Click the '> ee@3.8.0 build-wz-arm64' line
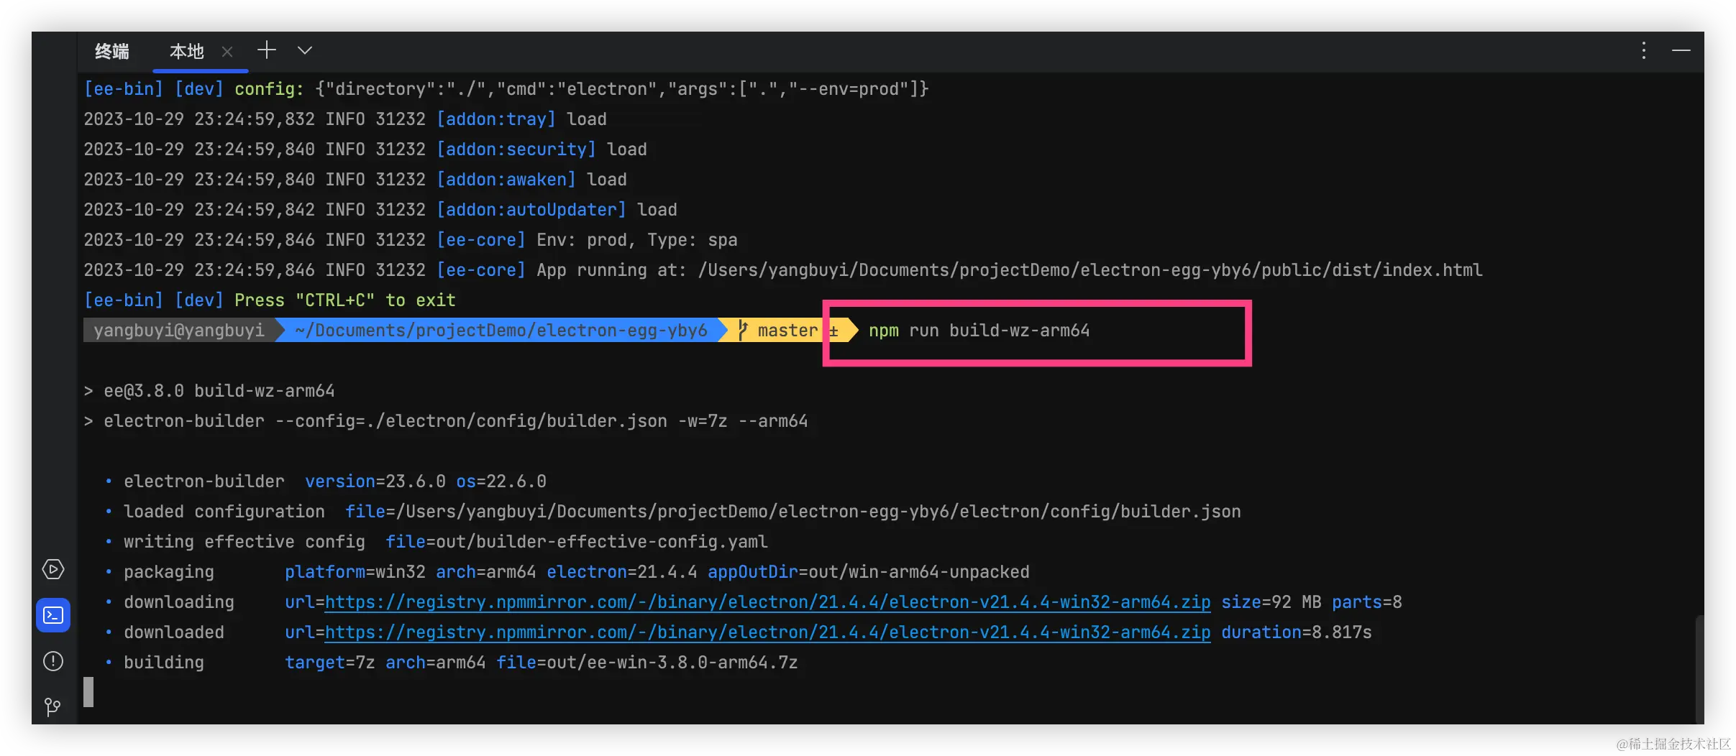This screenshot has height=756, width=1736. (209, 391)
